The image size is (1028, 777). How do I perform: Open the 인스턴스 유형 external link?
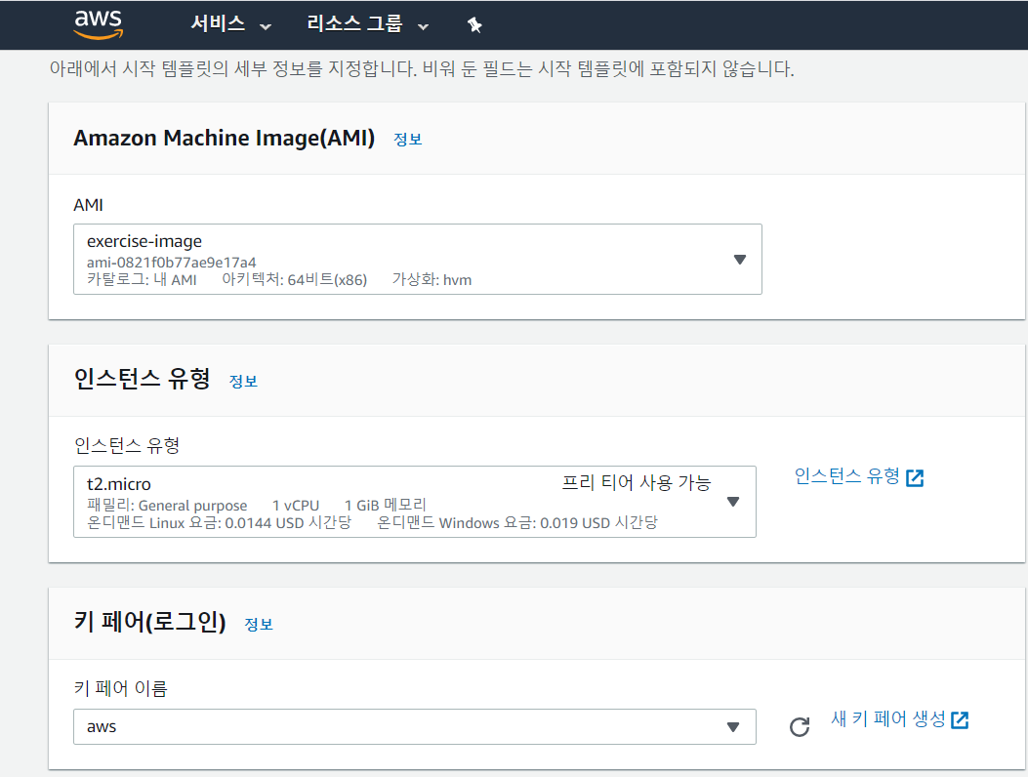click(846, 476)
